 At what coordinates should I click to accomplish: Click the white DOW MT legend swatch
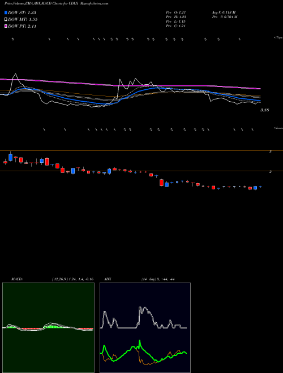click(x=6, y=20)
